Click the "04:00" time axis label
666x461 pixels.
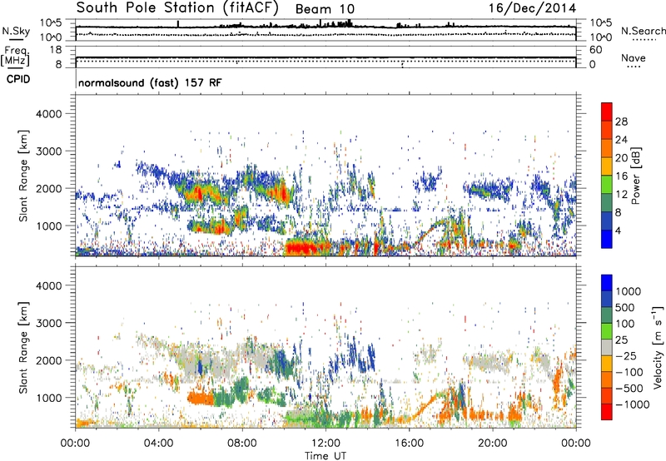pyautogui.click(x=159, y=444)
